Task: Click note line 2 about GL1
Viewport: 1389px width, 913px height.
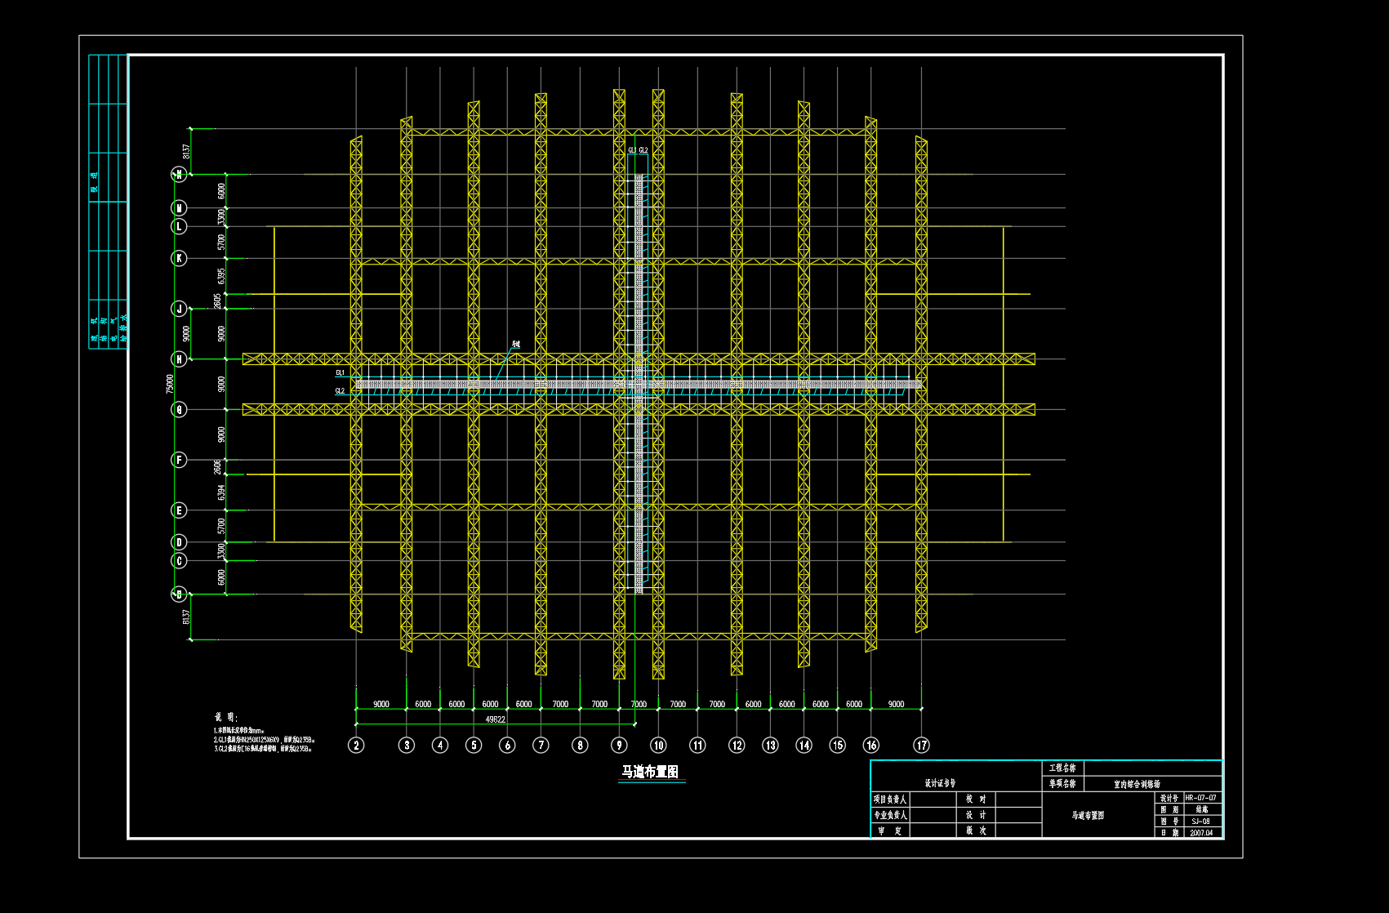Action: [x=265, y=739]
